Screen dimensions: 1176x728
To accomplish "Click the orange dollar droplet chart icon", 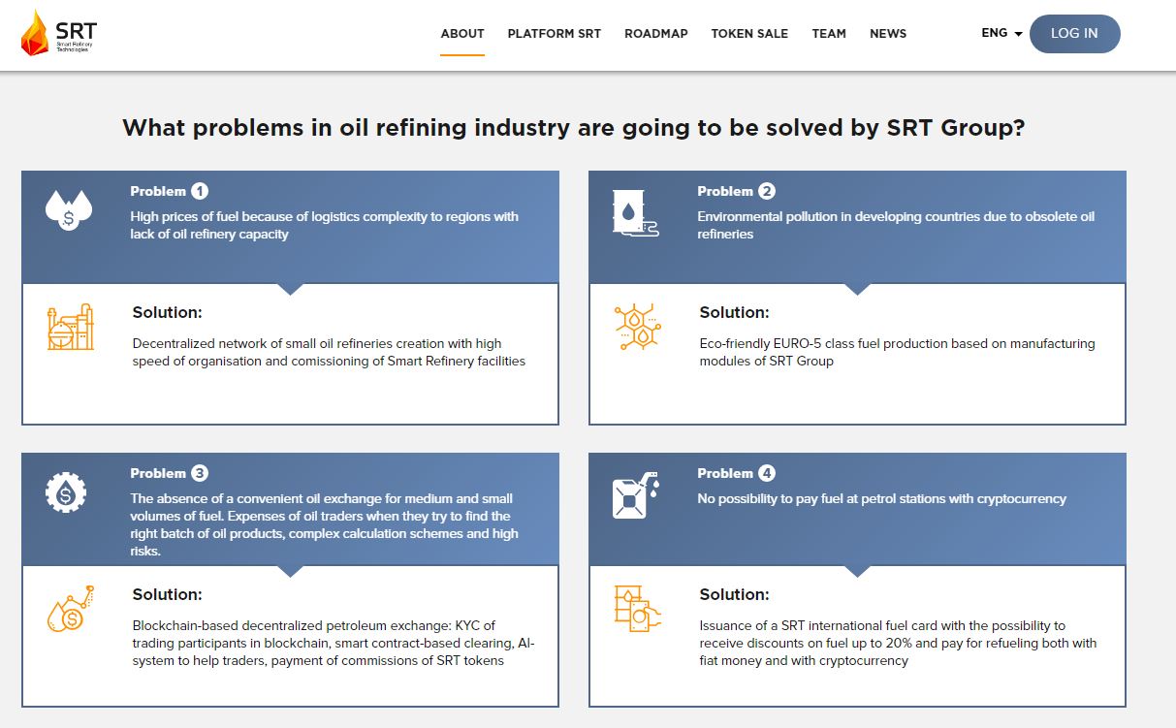I will coord(71,609).
